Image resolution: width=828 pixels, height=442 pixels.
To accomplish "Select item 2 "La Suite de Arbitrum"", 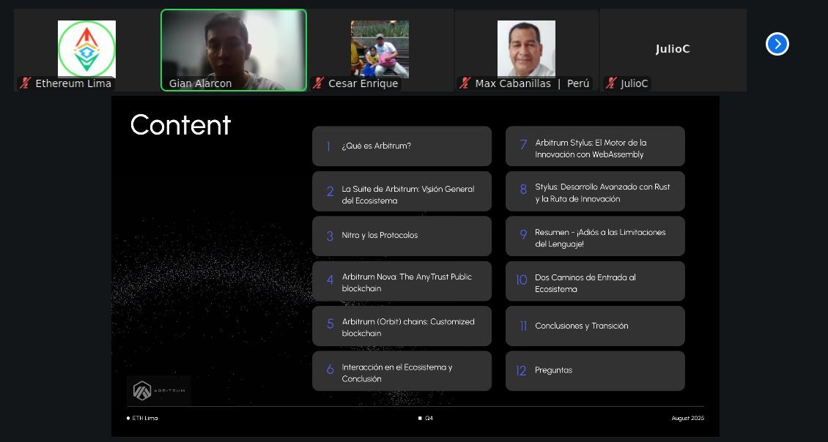I will click(402, 192).
